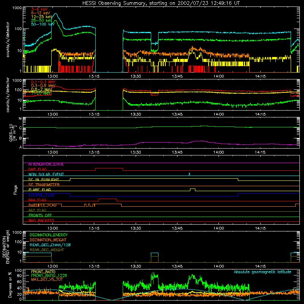Click the SAA_FLAG label
This screenshot has width=304, height=304.
click(37, 200)
